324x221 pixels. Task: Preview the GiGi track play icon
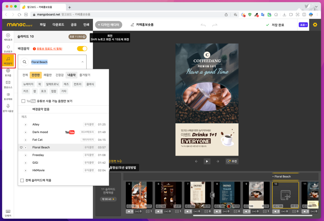point(25,163)
